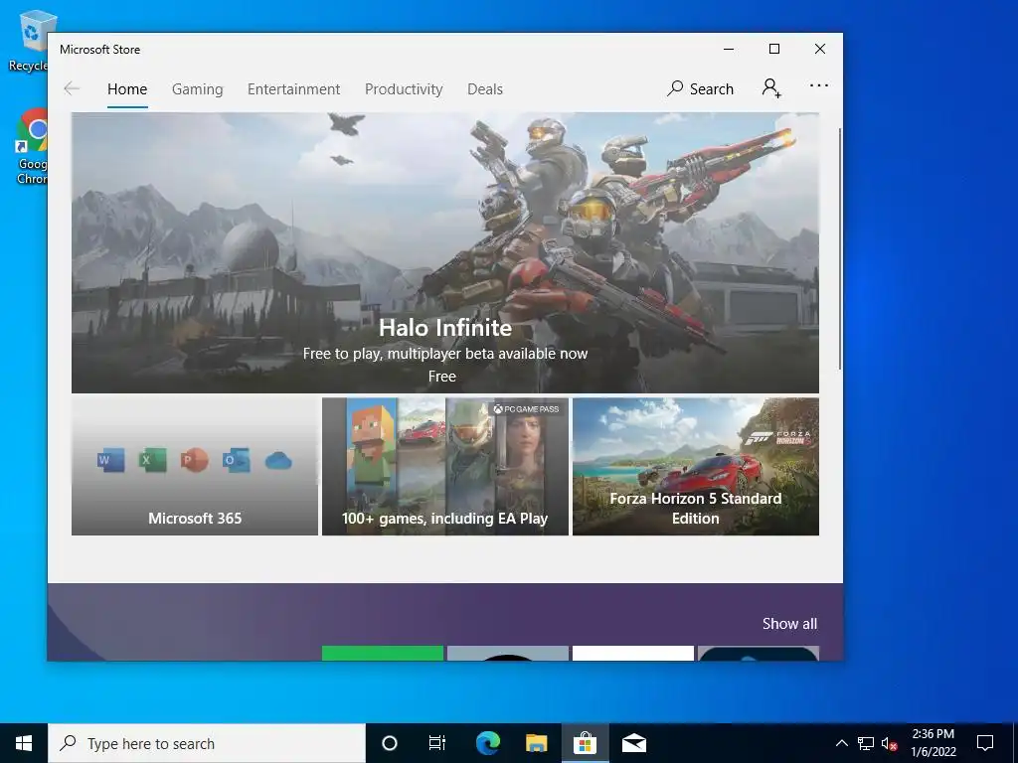The height and width of the screenshot is (763, 1018).
Task: Open File Explorer from taskbar
Action: 536,743
